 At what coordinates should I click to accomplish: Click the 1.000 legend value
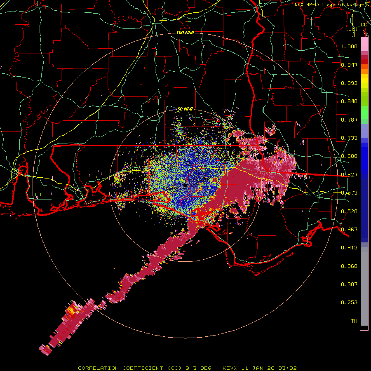349,46
